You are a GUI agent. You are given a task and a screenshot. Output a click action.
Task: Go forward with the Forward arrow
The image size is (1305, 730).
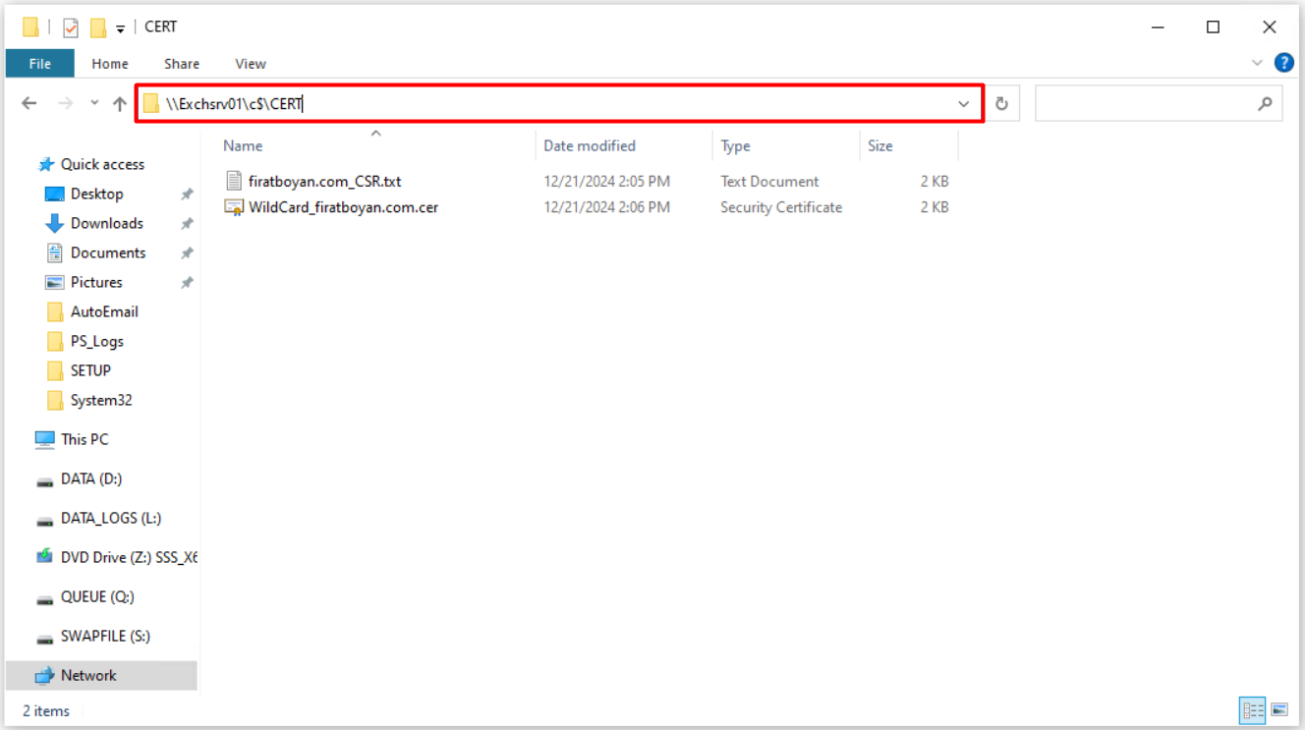(x=65, y=103)
